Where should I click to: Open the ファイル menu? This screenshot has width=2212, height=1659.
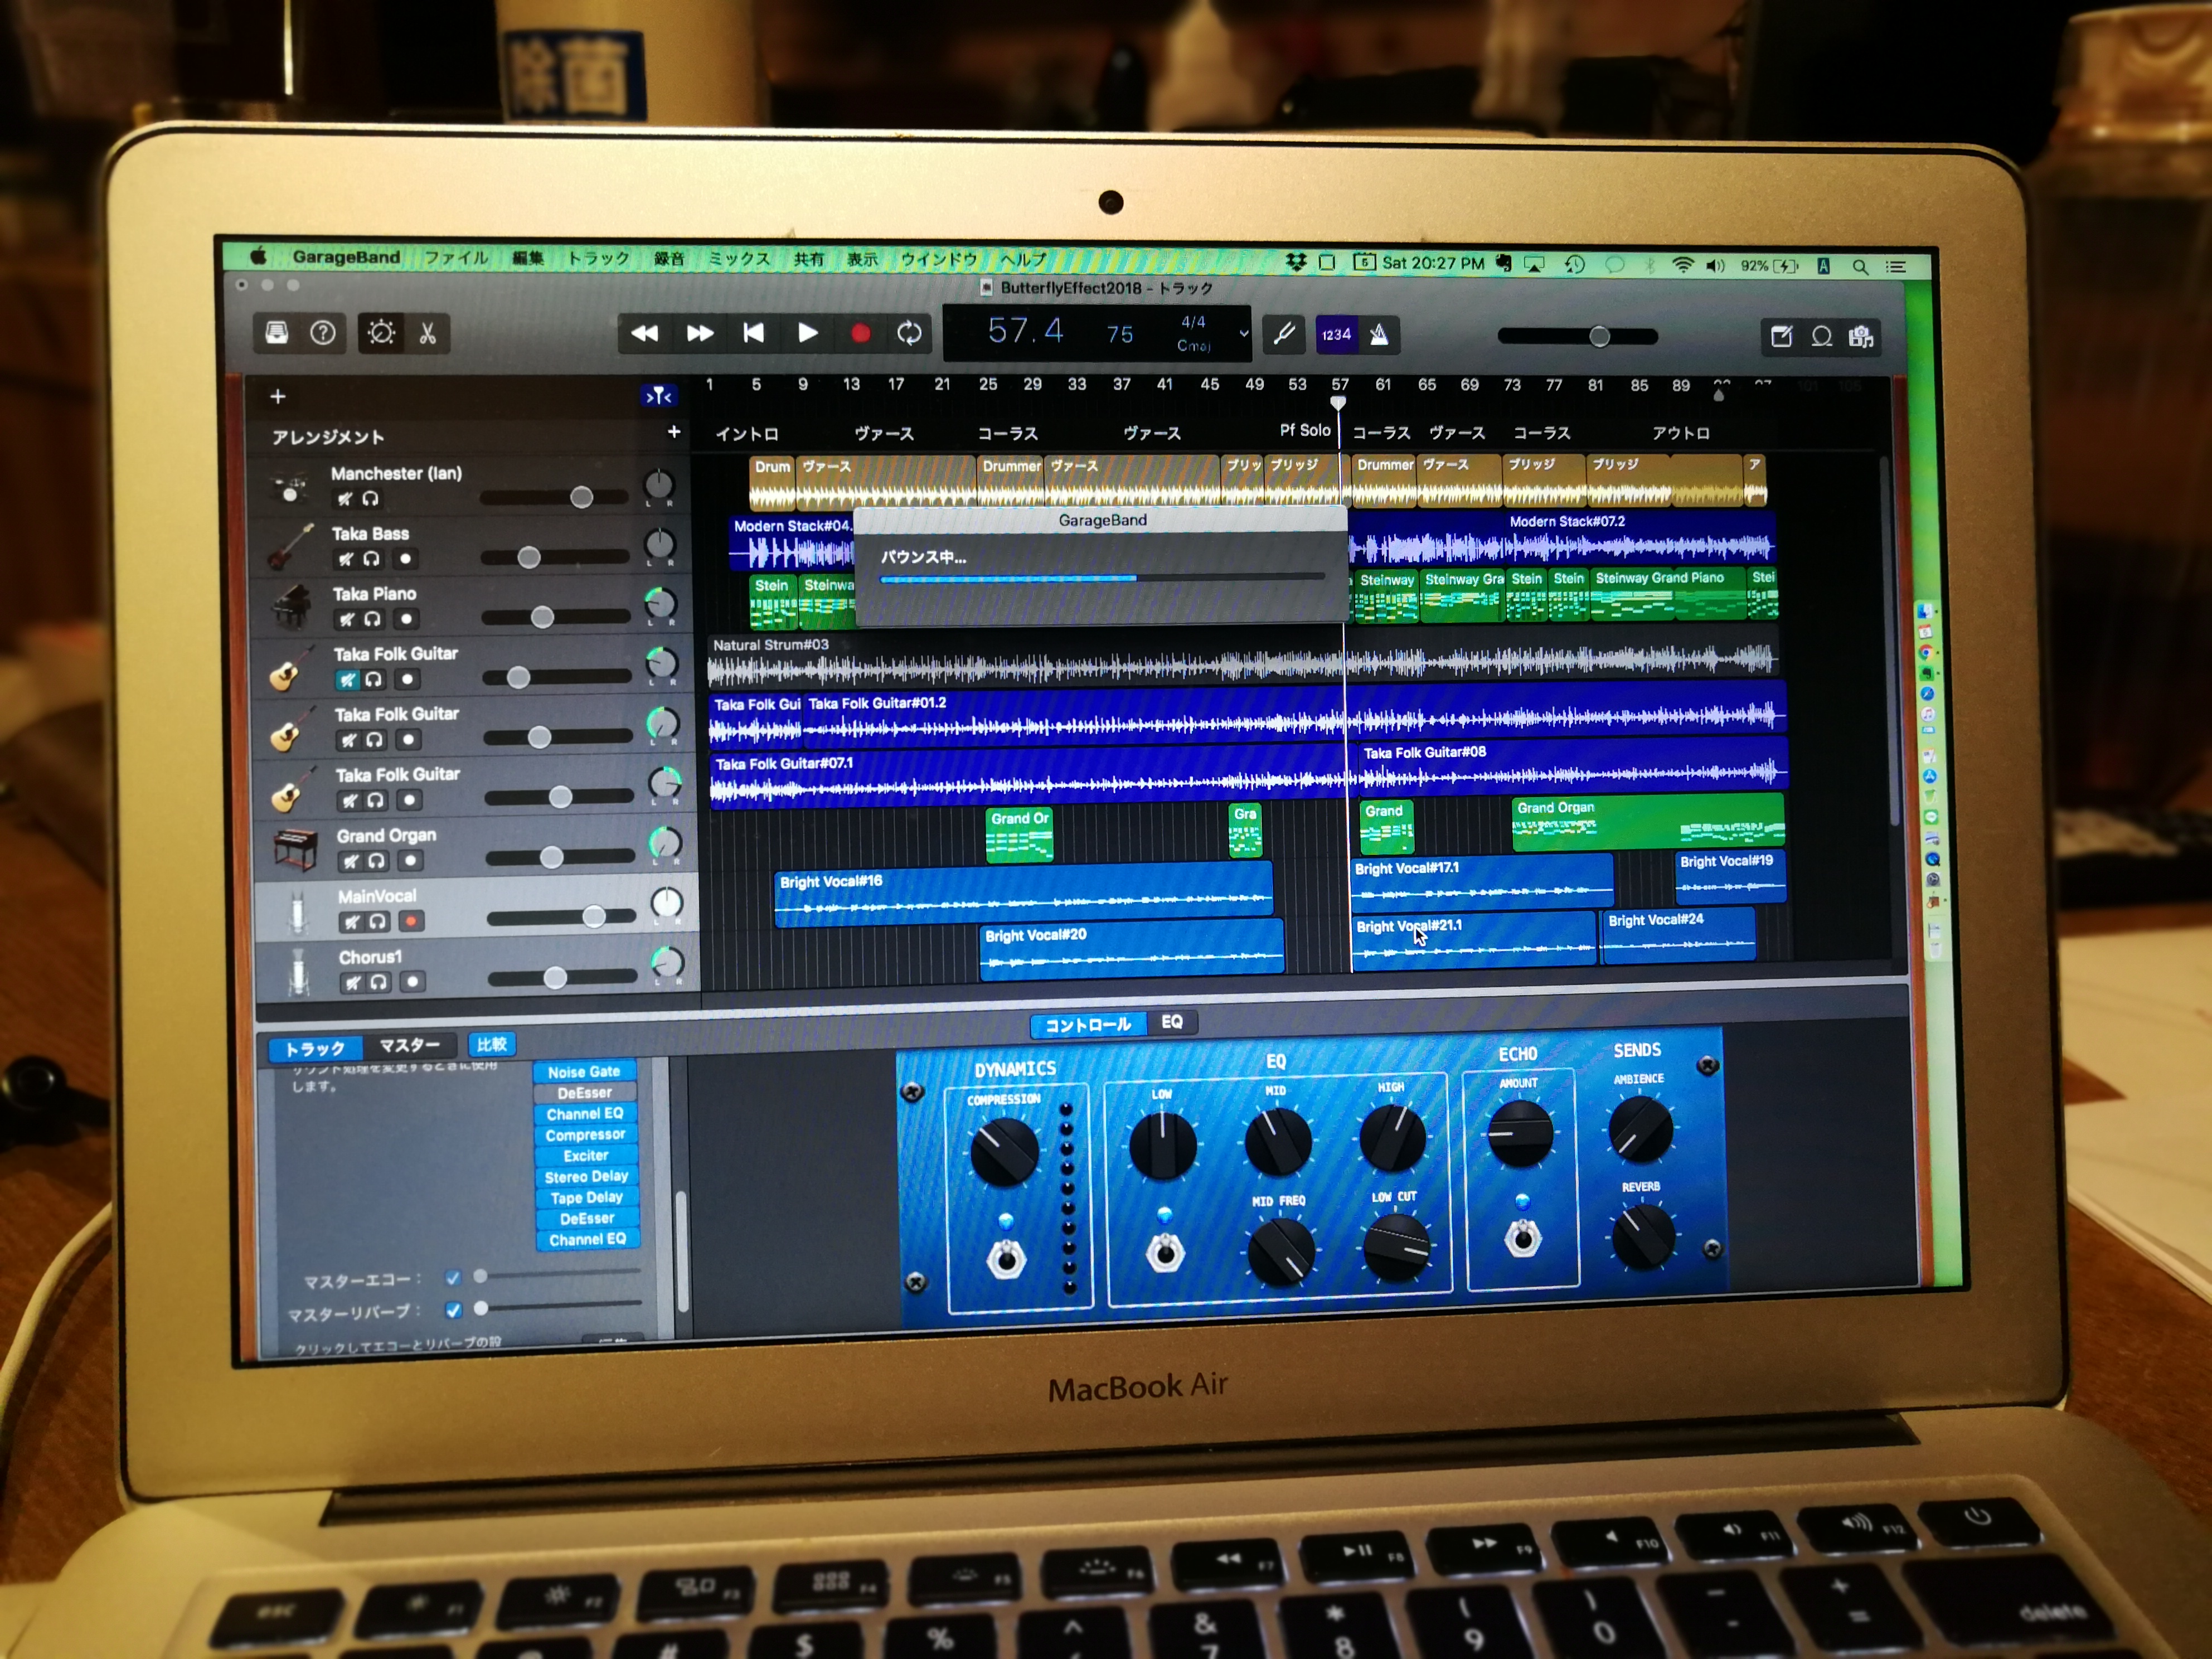click(x=456, y=257)
